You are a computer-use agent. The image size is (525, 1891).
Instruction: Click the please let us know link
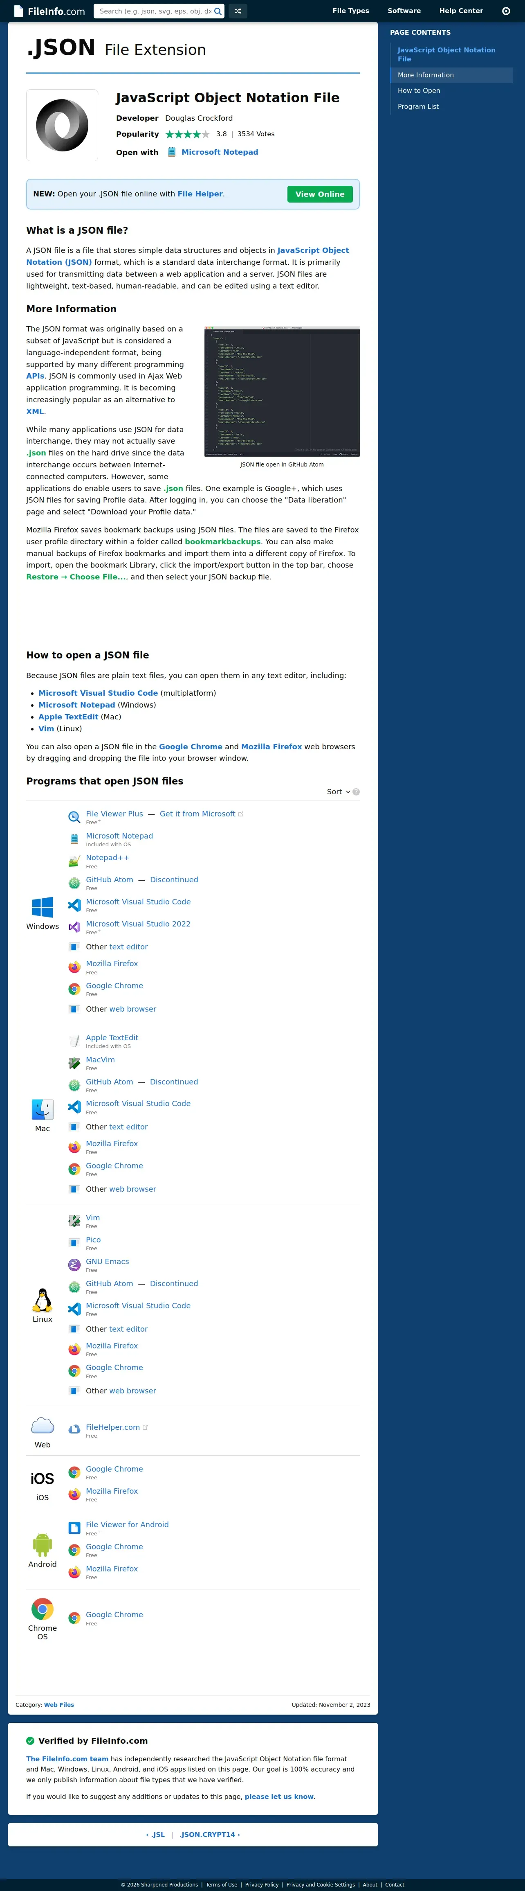click(279, 1796)
